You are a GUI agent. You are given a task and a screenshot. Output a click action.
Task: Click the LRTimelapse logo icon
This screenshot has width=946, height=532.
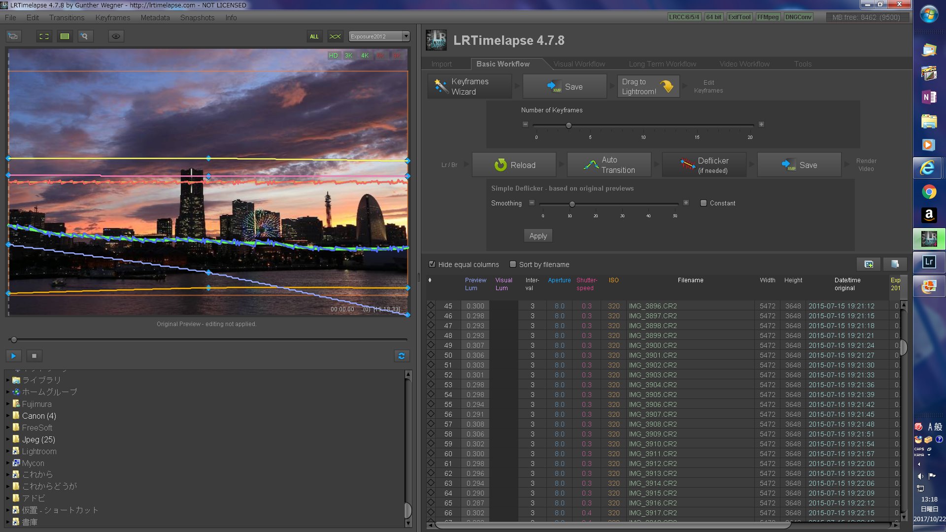[x=437, y=40]
